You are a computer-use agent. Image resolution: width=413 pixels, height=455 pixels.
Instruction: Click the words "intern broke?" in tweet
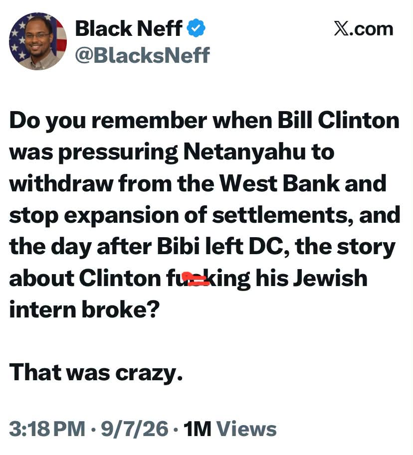84,310
